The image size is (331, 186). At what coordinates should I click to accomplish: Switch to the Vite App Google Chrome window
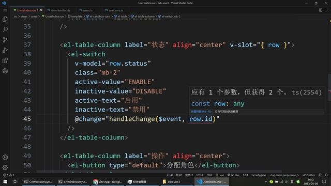click(x=108, y=181)
